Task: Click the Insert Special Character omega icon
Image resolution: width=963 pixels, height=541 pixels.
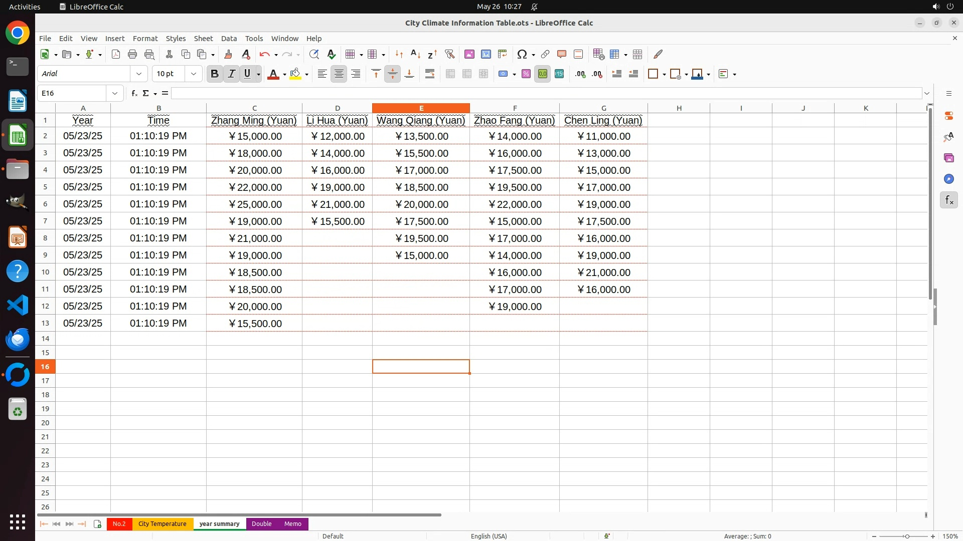Action: point(522,54)
